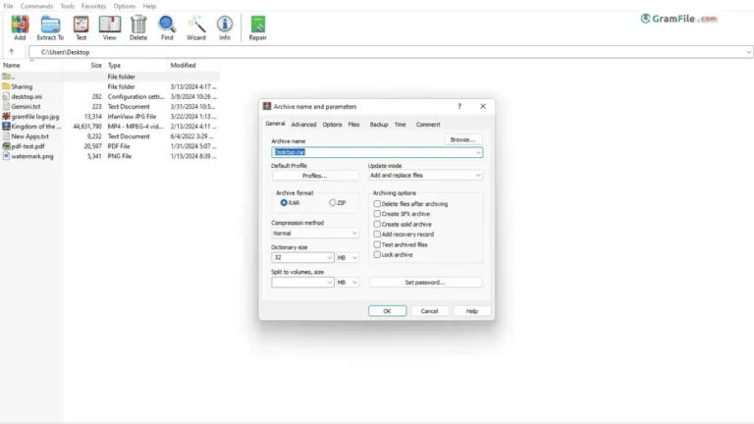Click the Sharing folder icon

pyautogui.click(x=6, y=86)
